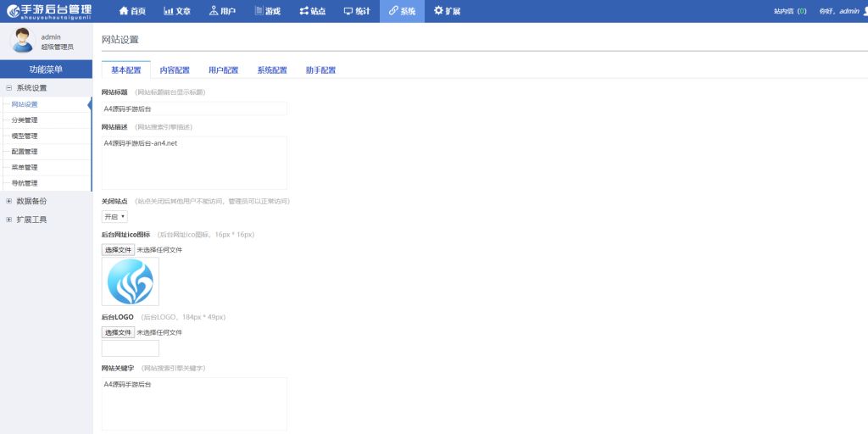Click the empty 后台LOGO preview box
Screen dimensions: 868x434
click(x=130, y=348)
